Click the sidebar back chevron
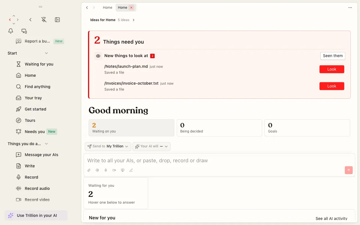The height and width of the screenshot is (225, 360). (30, 20)
